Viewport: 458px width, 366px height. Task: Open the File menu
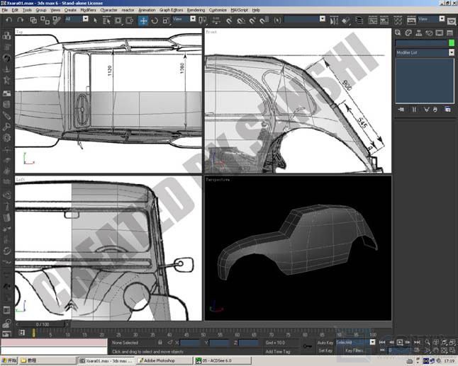[5, 10]
